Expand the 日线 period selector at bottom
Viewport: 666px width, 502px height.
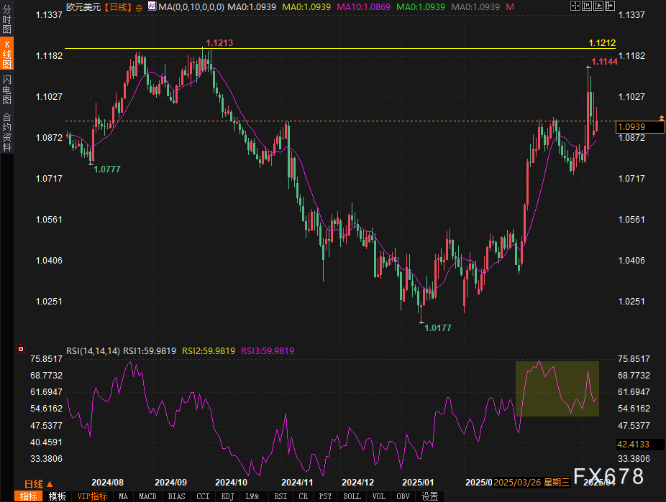coord(38,483)
